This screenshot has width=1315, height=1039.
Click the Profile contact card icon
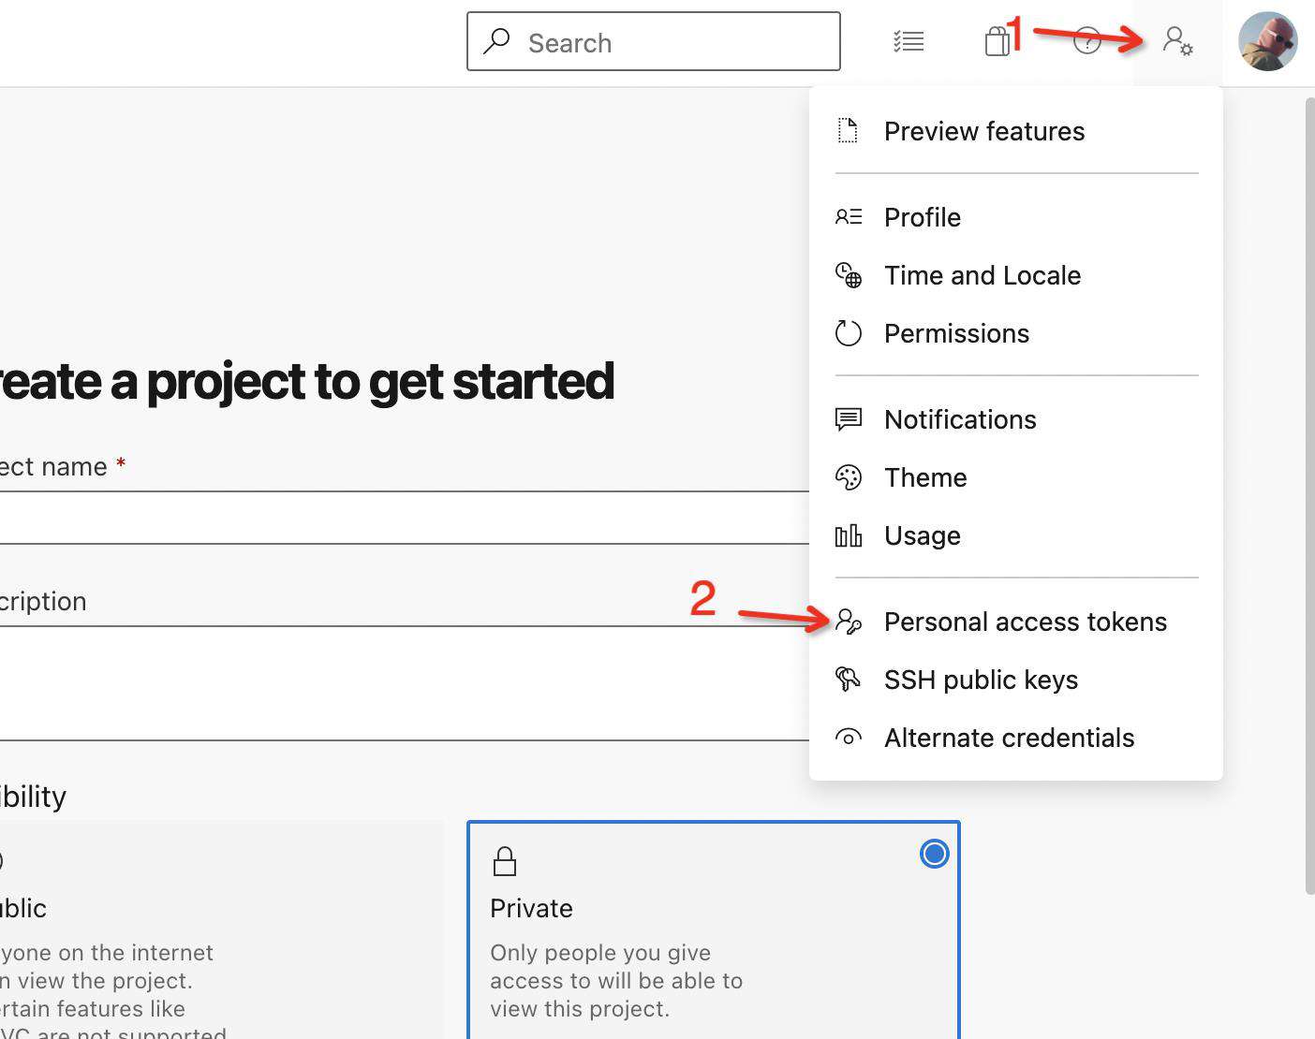pos(849,217)
